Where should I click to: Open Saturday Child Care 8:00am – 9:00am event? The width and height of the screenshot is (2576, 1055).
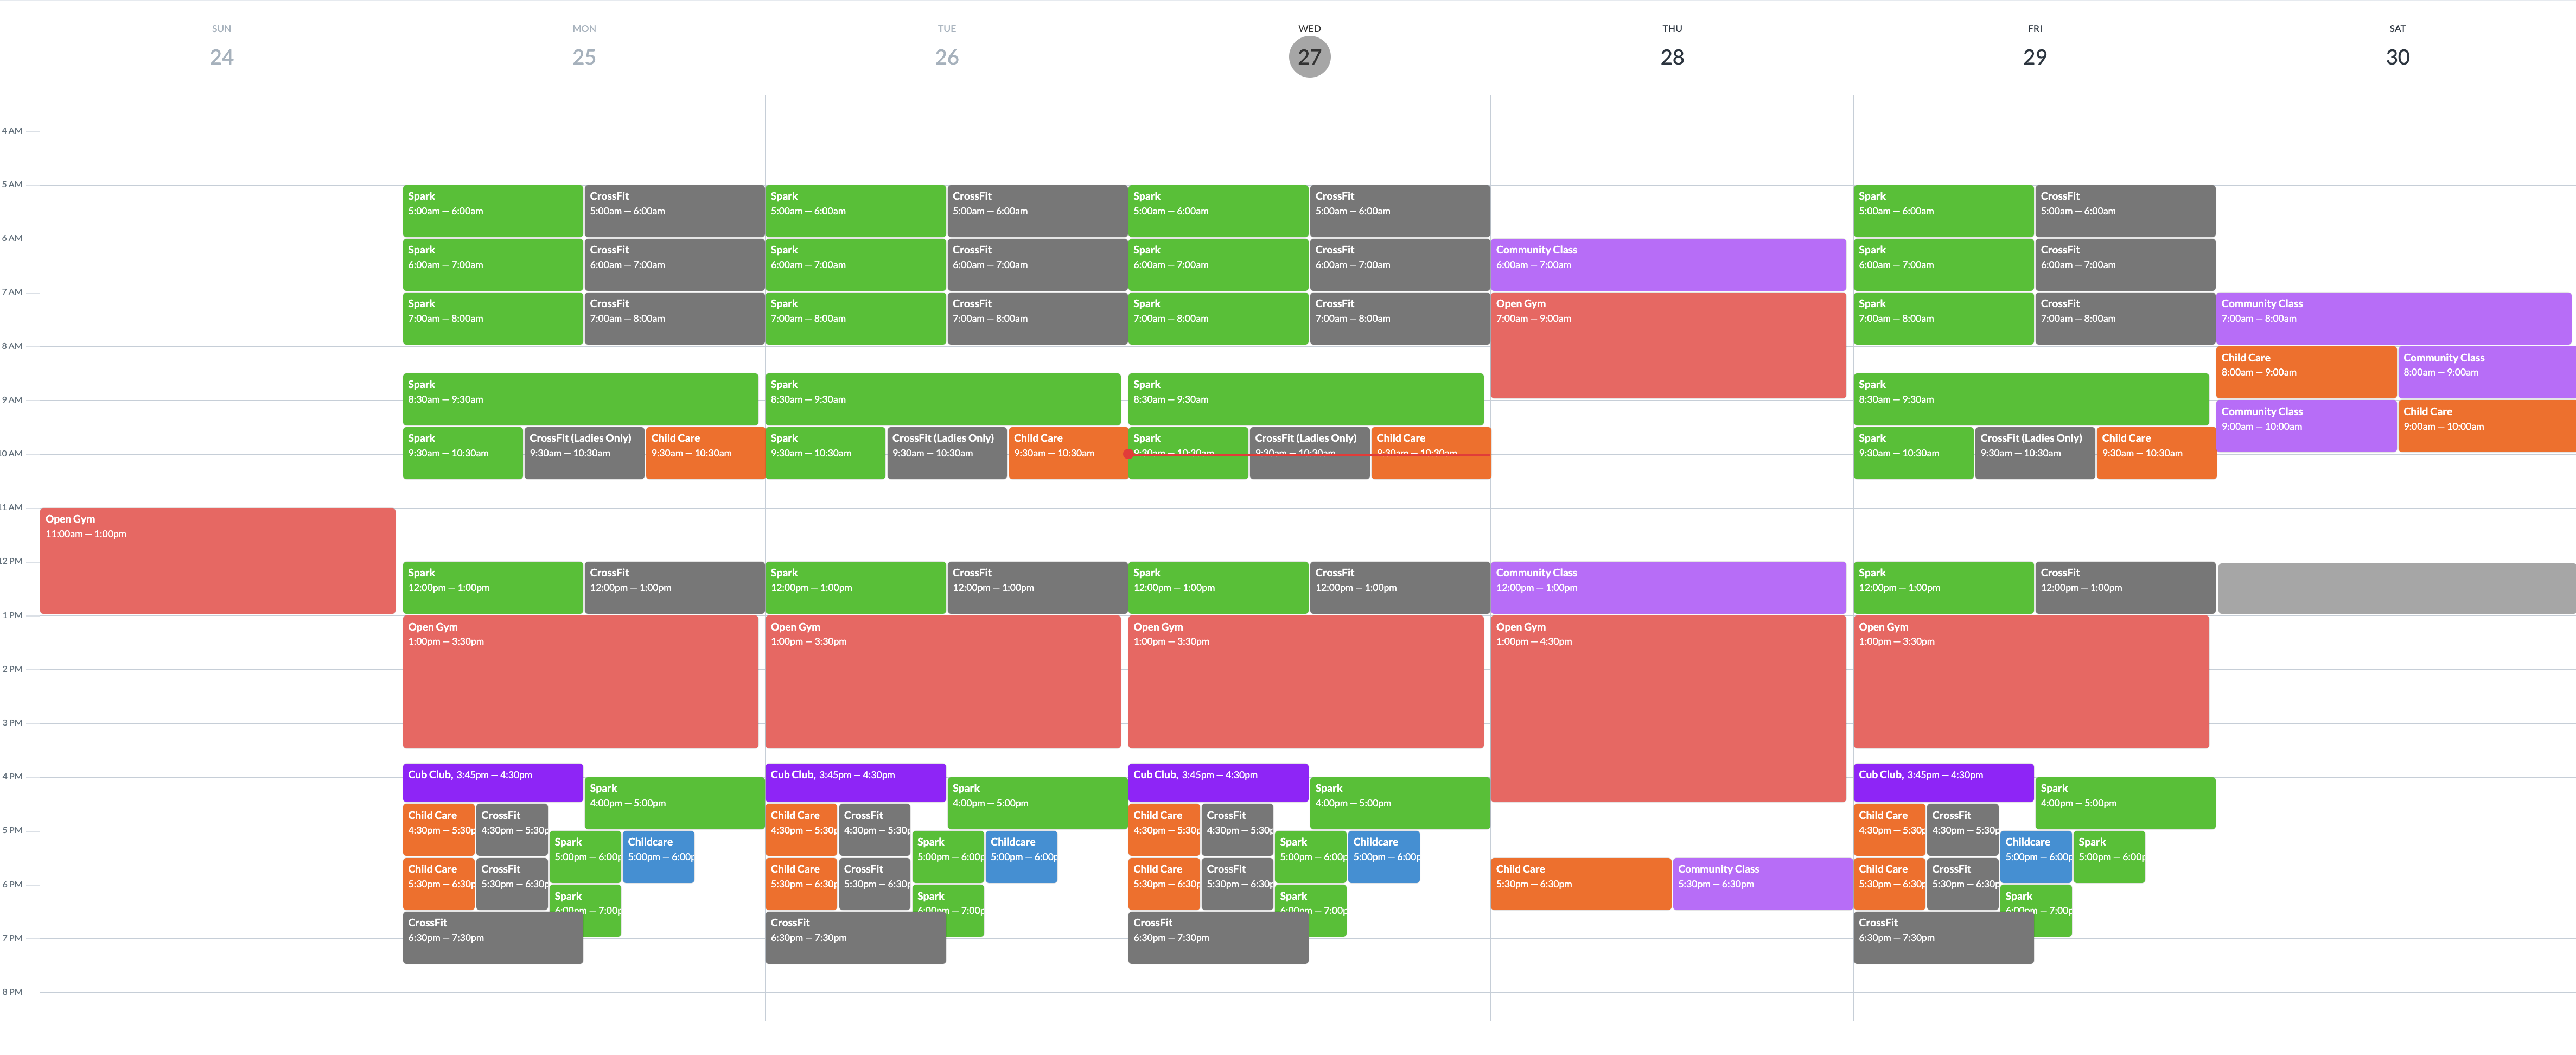point(2306,372)
